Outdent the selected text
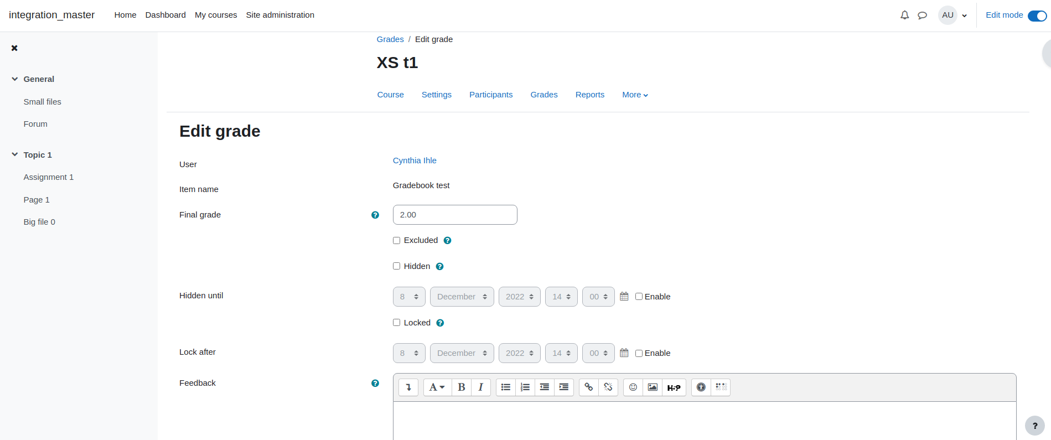Image resolution: width=1051 pixels, height=440 pixels. (x=545, y=387)
